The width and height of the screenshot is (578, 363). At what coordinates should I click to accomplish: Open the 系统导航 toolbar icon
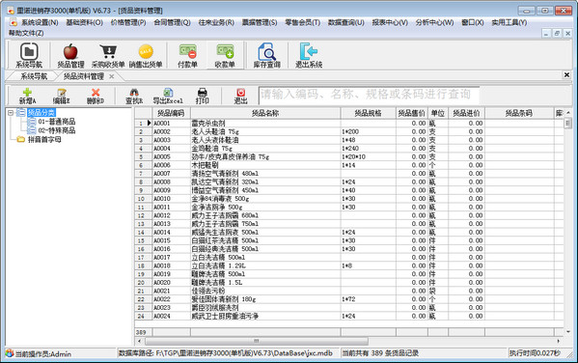coord(29,55)
